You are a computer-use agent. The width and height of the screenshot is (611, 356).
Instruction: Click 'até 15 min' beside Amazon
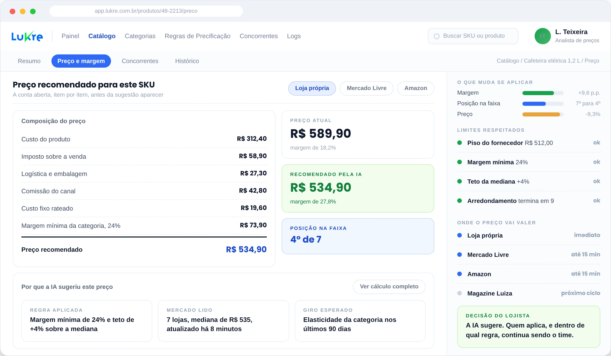[x=586, y=274]
